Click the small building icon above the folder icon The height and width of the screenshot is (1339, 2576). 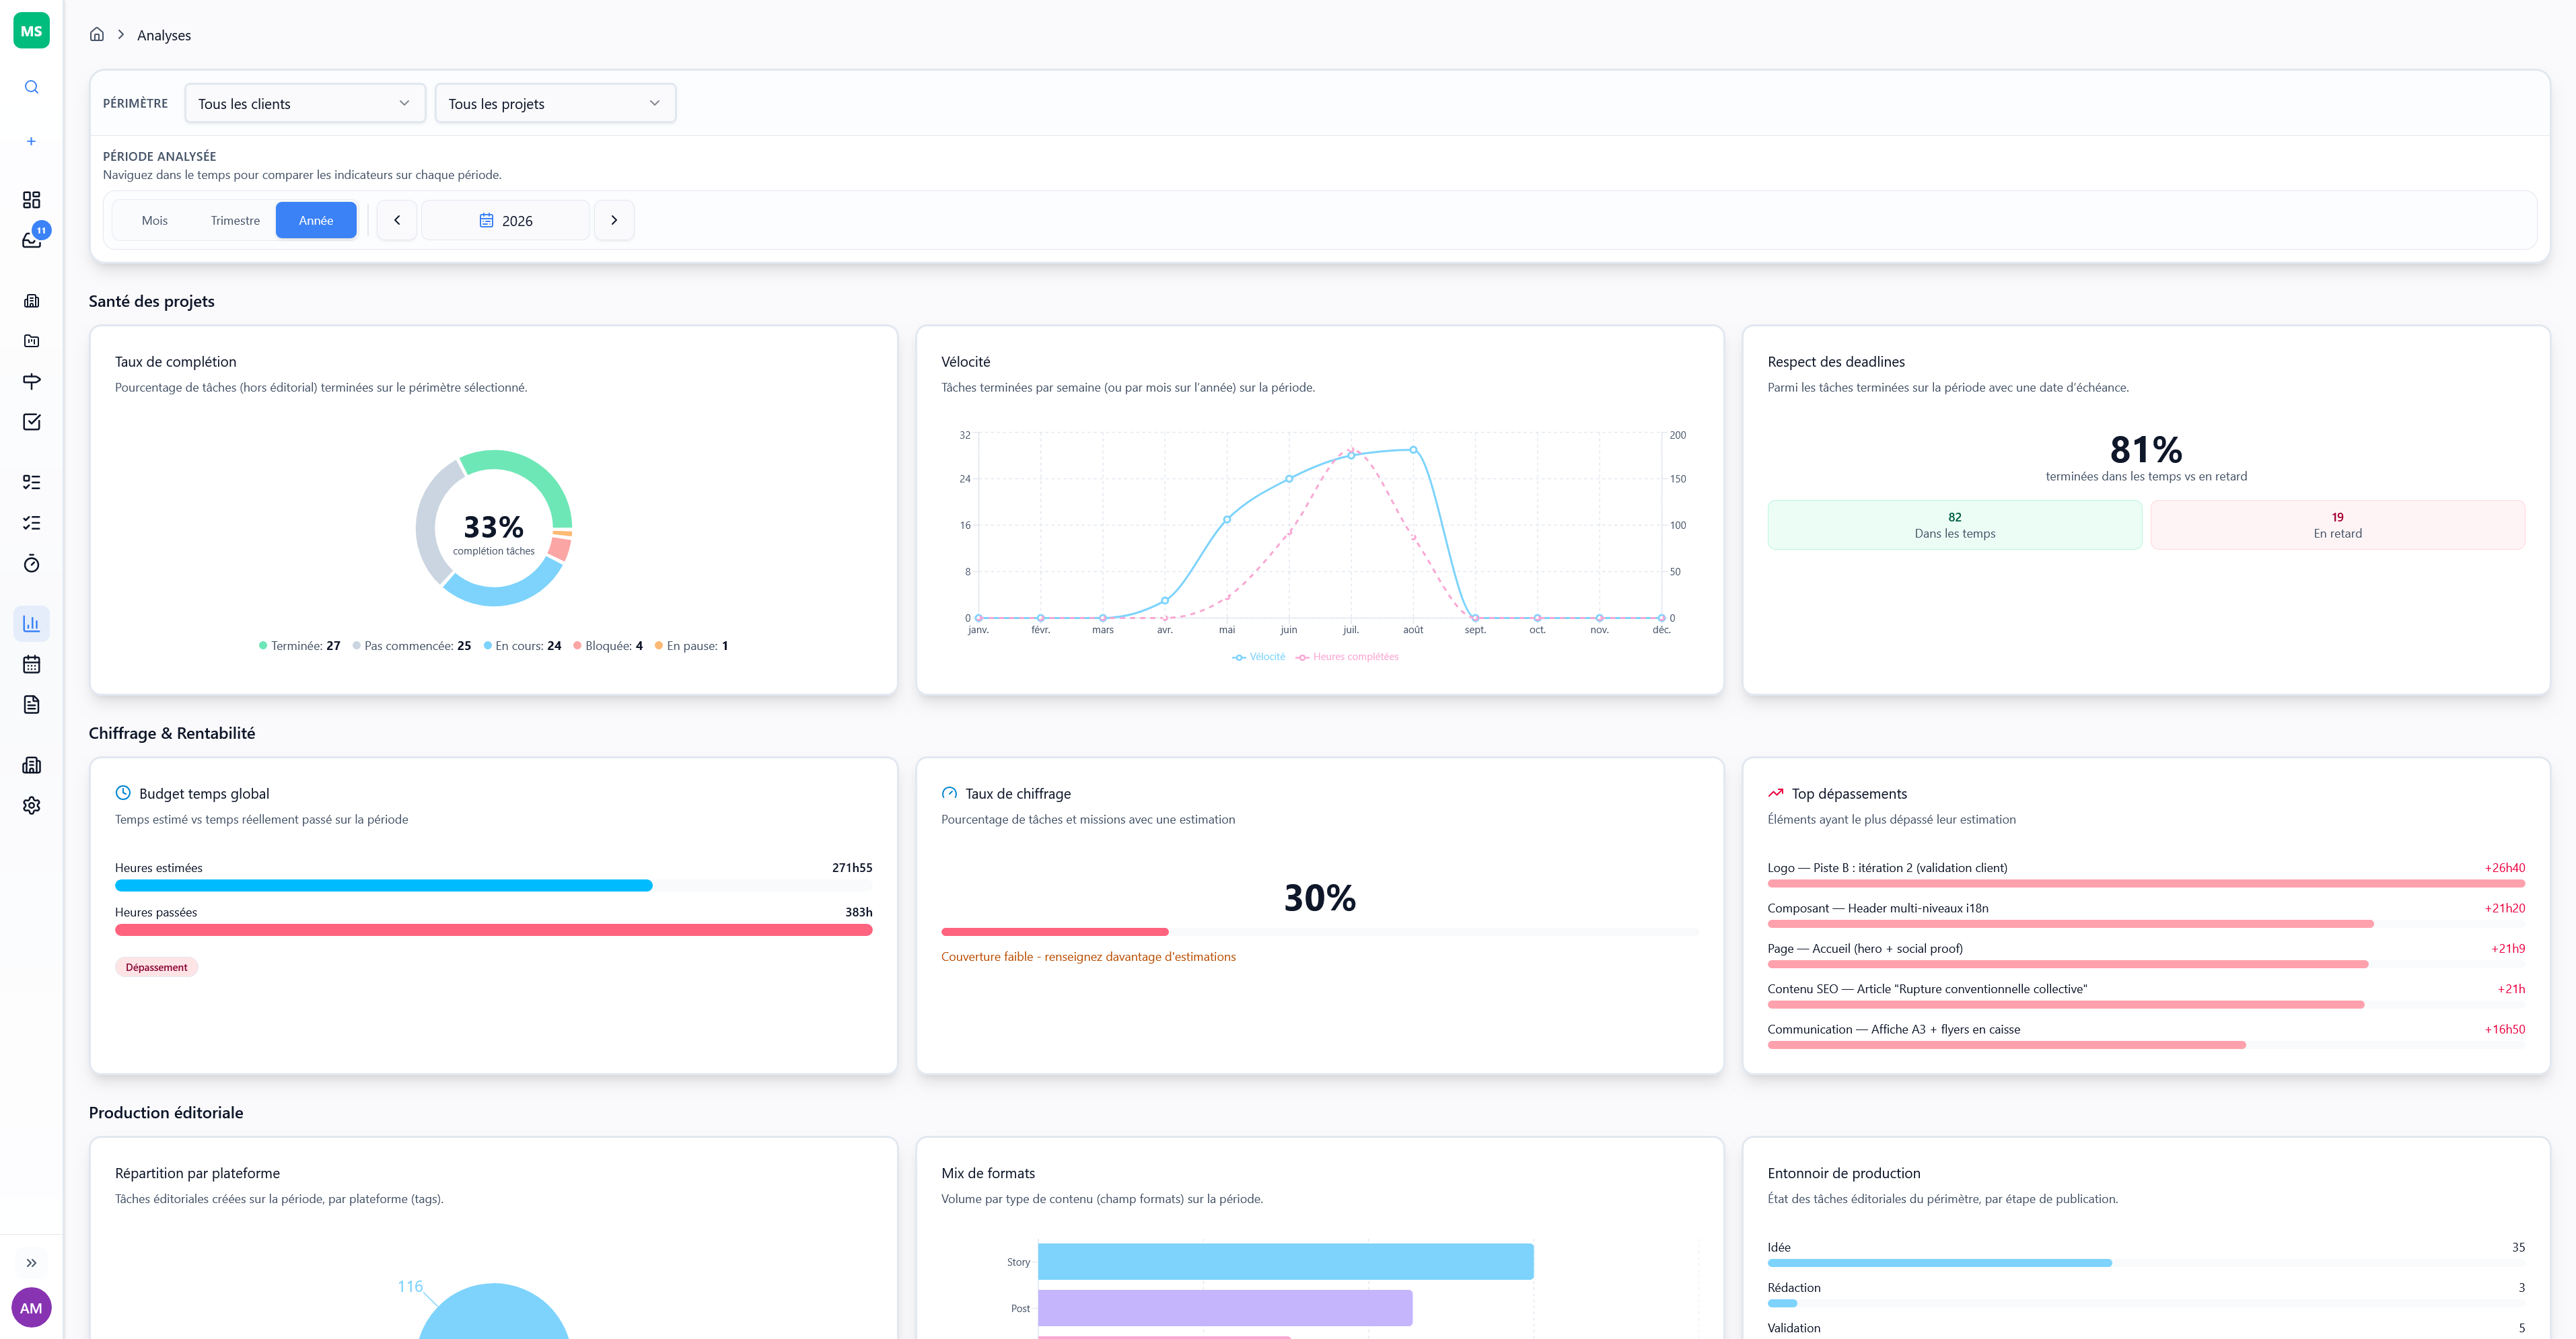(x=31, y=301)
